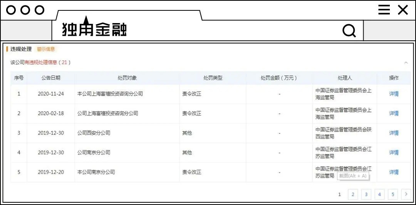The image size is (416, 205).
Task: Click the 独角金融 logo tab
Action: coord(94,28)
